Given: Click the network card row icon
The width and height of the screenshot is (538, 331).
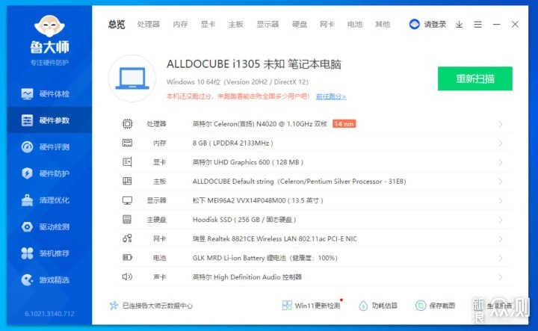Looking at the screenshot, I should tap(127, 238).
